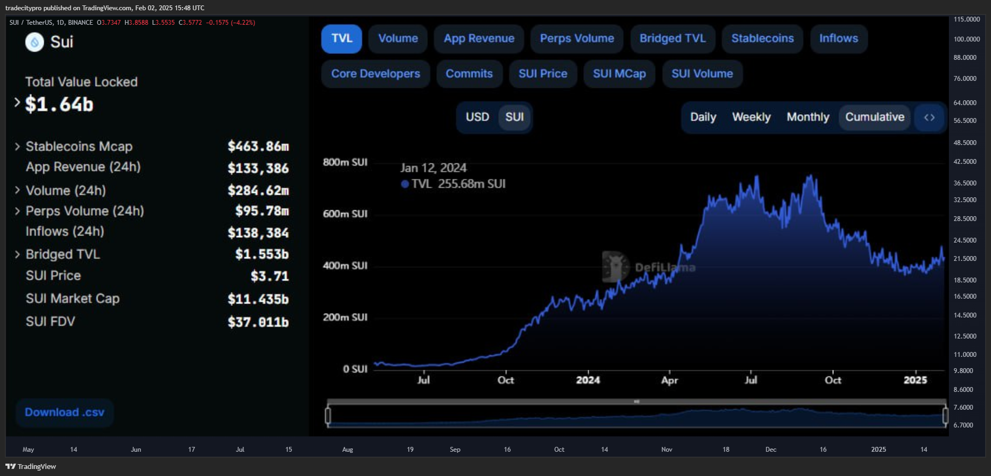Click the $1.64b TVL value
The width and height of the screenshot is (991, 476).
(59, 104)
